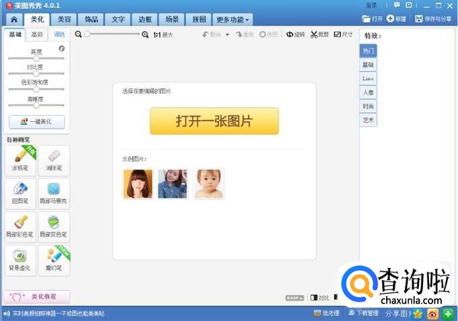Select the 涂鸦笔 doodle pen tool
Screen dimensions: 458x321
(20, 161)
